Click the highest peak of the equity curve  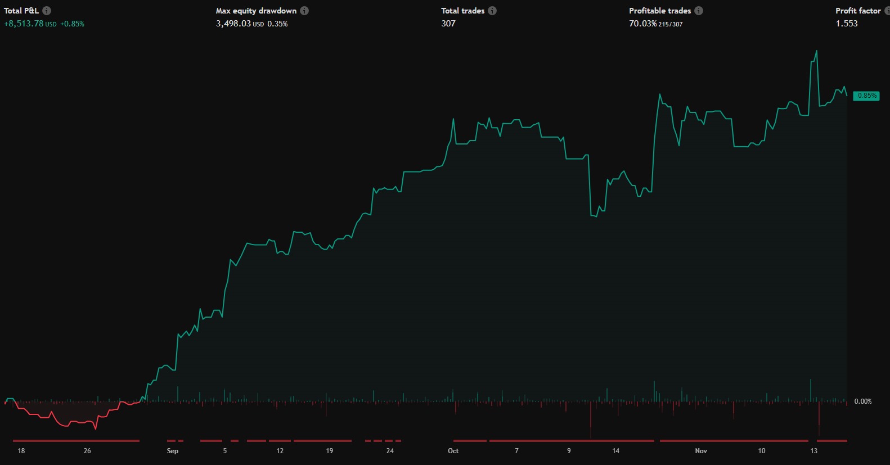[x=816, y=51]
